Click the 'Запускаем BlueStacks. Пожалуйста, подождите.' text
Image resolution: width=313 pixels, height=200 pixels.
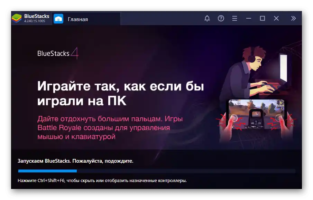(x=75, y=161)
